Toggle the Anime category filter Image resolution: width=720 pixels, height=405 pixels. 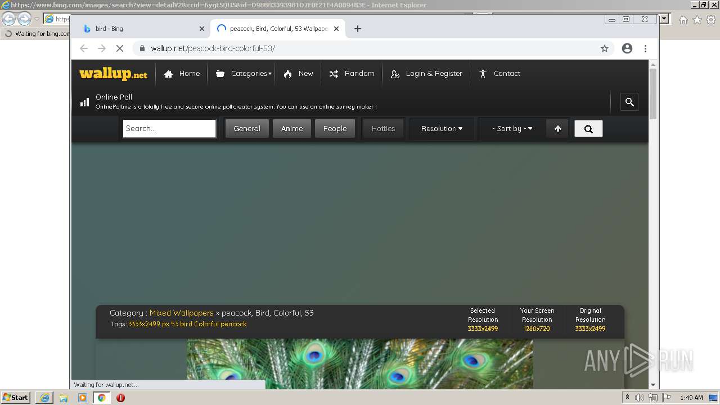pos(292,128)
